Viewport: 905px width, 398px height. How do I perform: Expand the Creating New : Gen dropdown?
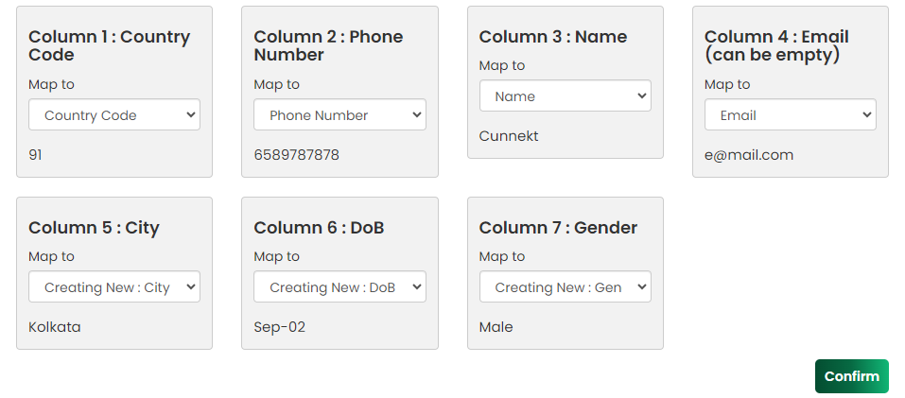(566, 286)
